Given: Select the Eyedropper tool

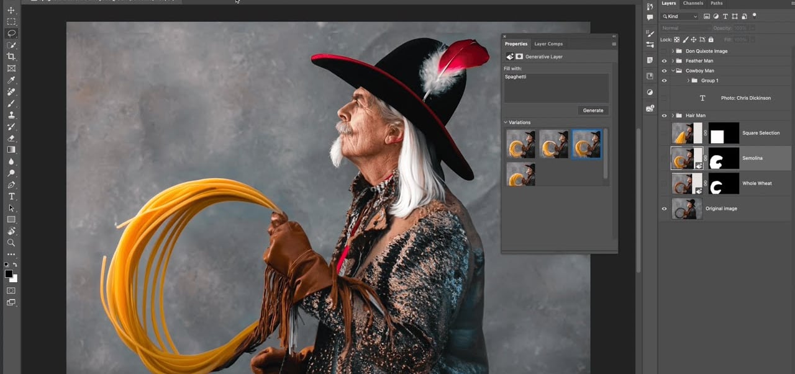Looking at the screenshot, I should pos(11,80).
